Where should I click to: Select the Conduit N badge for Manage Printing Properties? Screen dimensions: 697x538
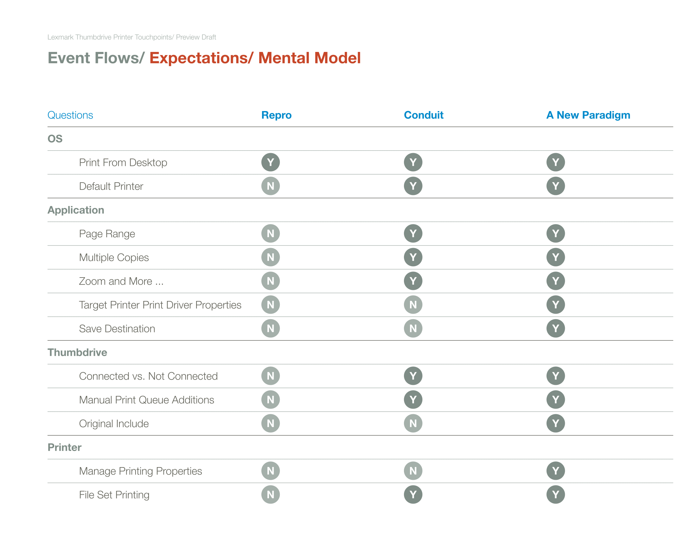tap(413, 471)
